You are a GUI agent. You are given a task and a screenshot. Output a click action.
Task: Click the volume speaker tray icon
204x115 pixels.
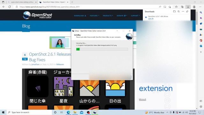coord(186,112)
